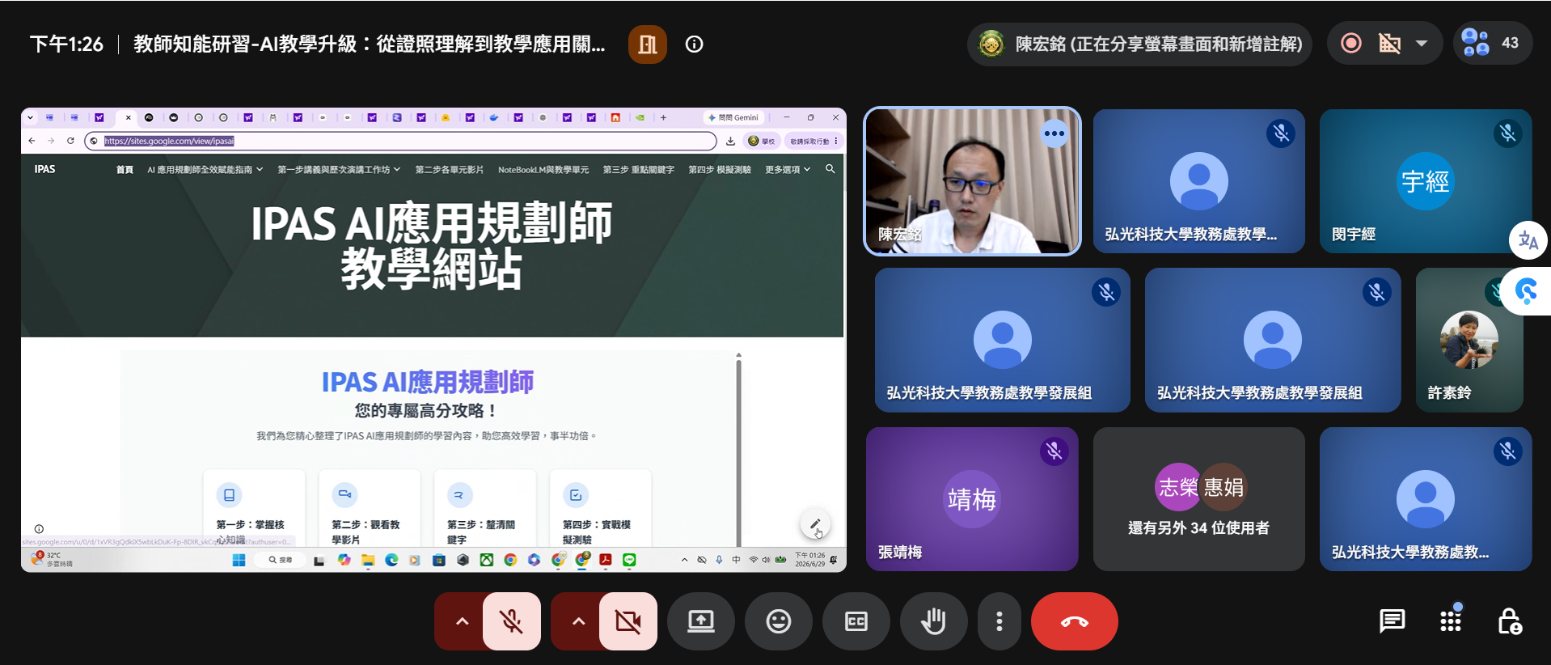Open the present screen button
The width and height of the screenshot is (1551, 665).
click(x=701, y=621)
